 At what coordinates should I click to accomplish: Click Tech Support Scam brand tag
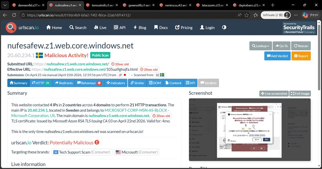coord(82,152)
